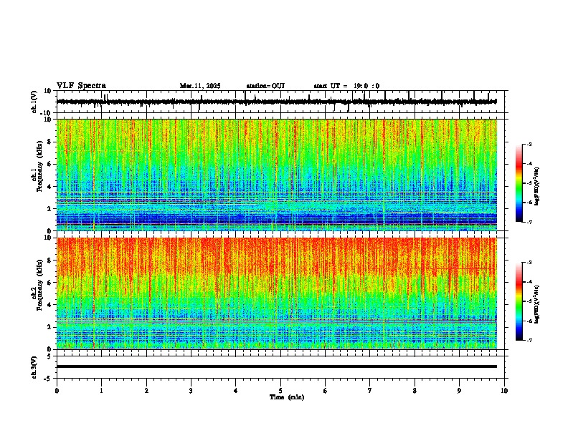
Task: Click inside the ch.1 spectrogram panel
Action: coord(277,175)
